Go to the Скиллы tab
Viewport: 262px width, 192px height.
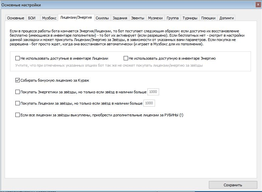coord(102,18)
